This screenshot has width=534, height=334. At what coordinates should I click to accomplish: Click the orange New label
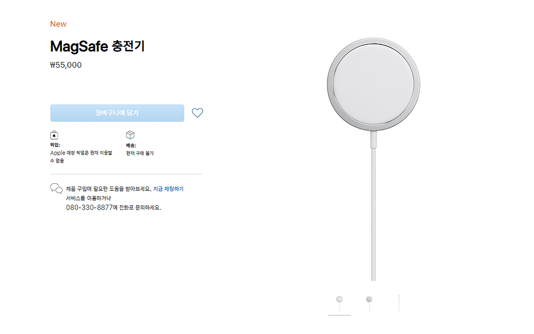(58, 24)
